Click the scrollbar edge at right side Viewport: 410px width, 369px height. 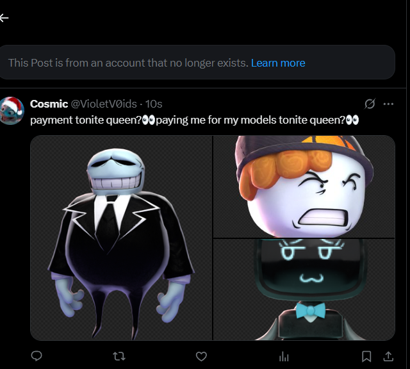(408, 184)
